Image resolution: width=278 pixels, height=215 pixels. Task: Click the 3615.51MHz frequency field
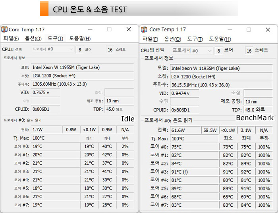(x=221, y=84)
